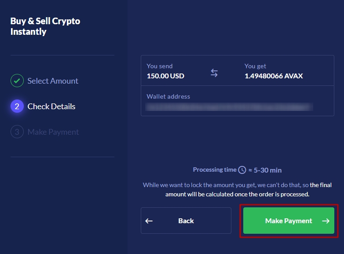Image resolution: width=344 pixels, height=254 pixels.
Task: Click the 150.00 USD send amount
Action: [x=165, y=76]
